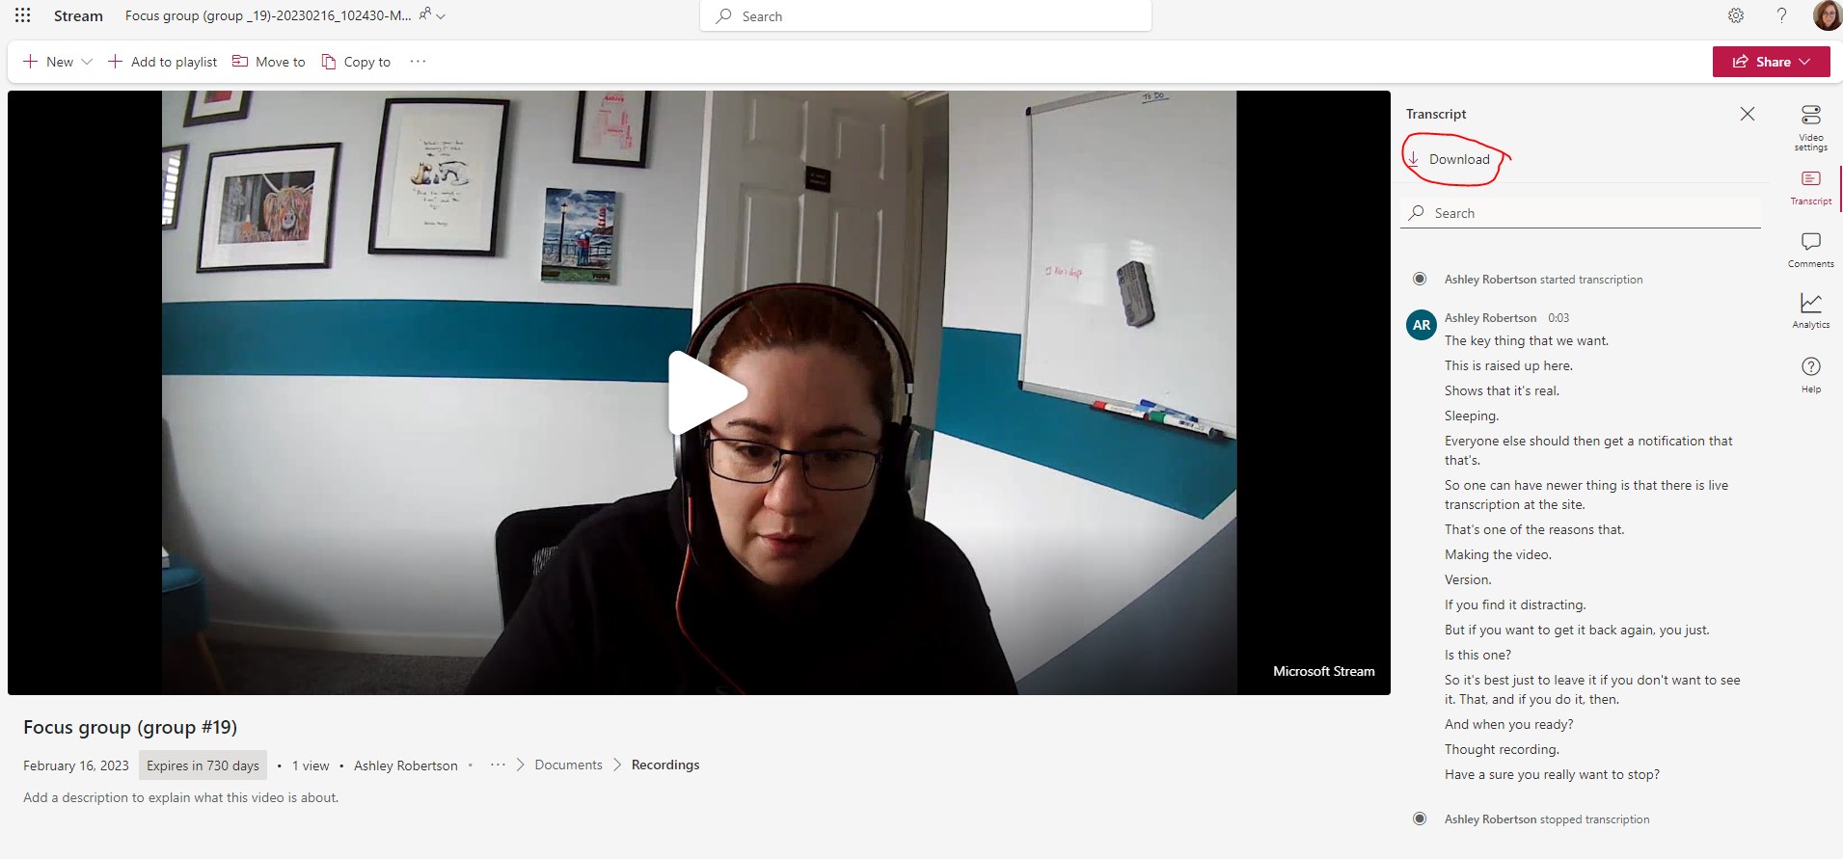Open Video settings in the side rail
The height and width of the screenshot is (859, 1843).
point(1810,126)
